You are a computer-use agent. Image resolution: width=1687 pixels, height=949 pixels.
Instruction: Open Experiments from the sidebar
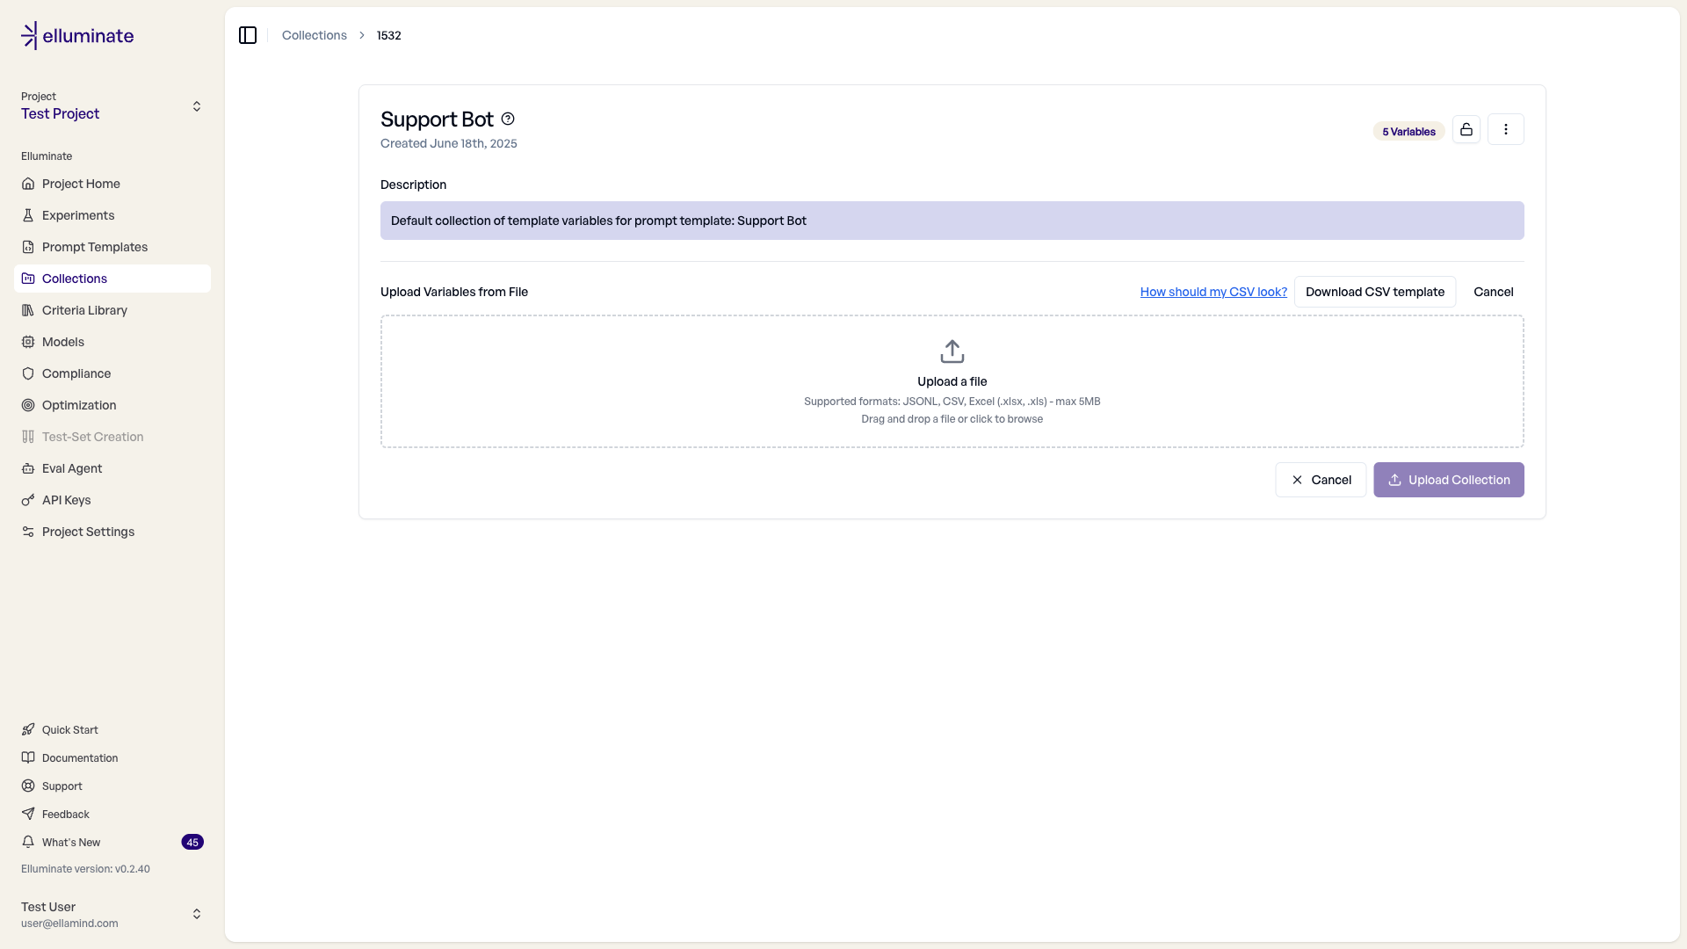click(x=78, y=215)
